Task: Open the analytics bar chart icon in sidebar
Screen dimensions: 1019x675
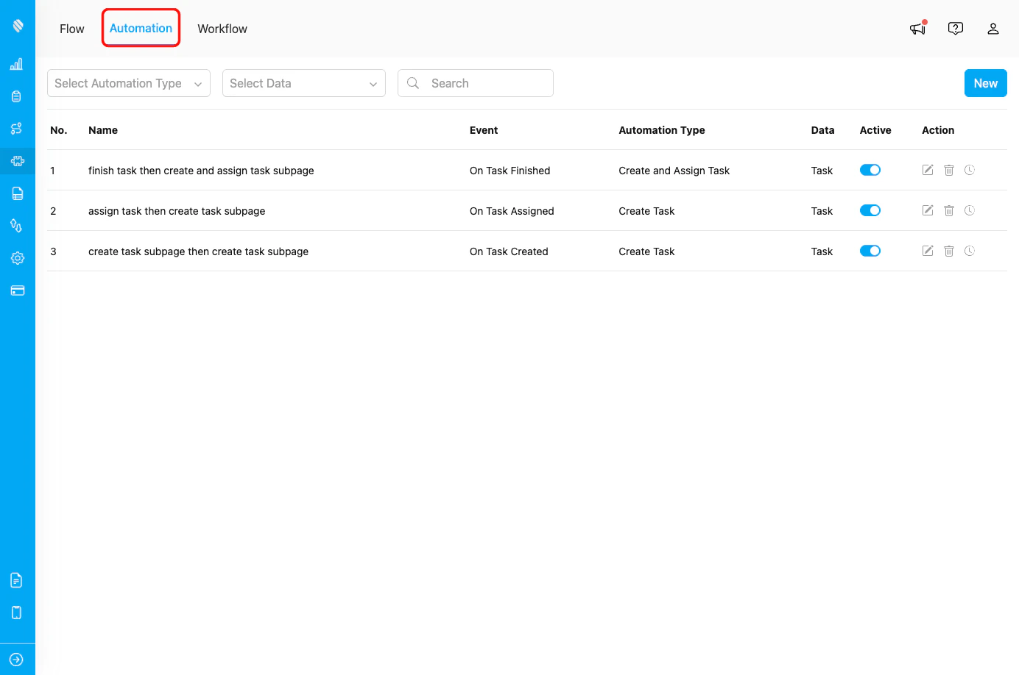Action: pos(16,64)
